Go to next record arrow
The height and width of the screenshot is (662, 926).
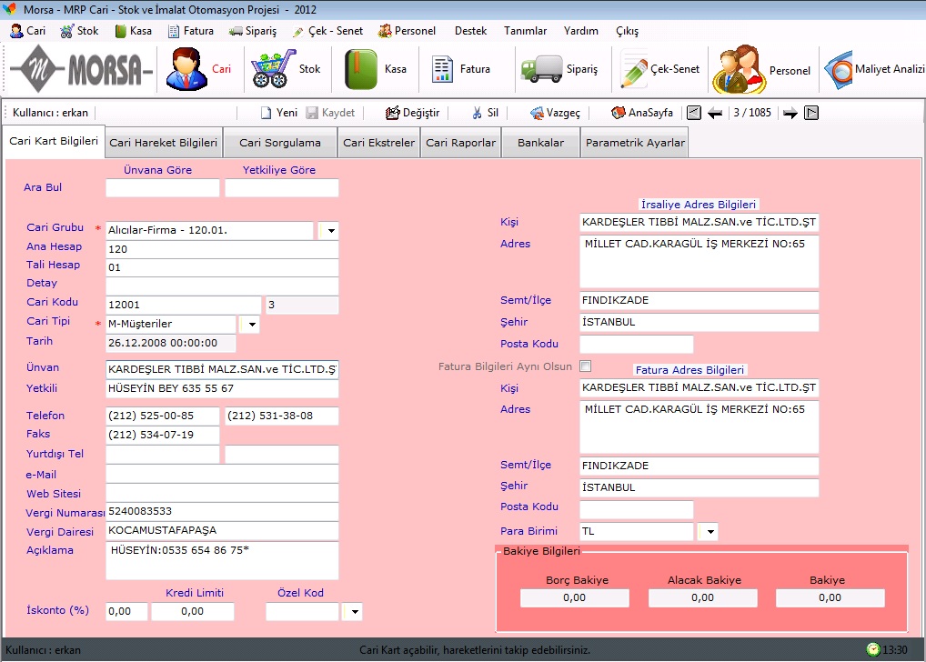(x=790, y=113)
